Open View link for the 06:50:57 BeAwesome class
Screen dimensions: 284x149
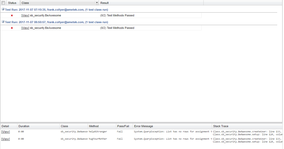point(25,28)
